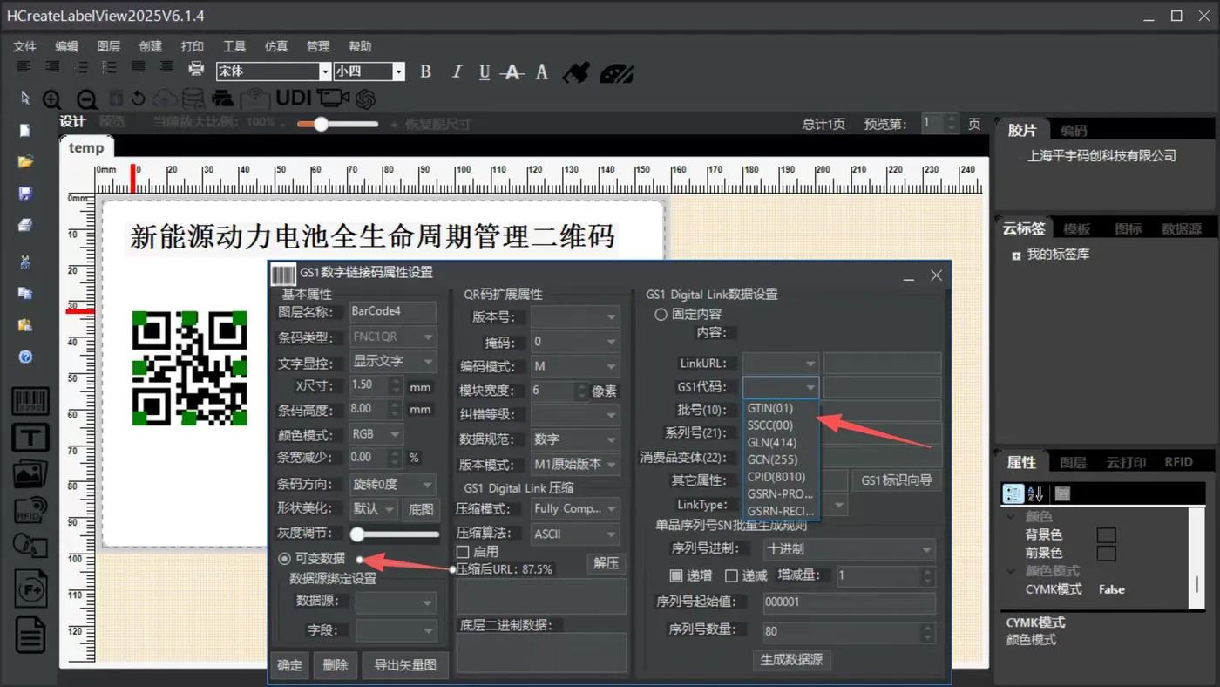Viewport: 1220px width, 687px height.
Task: Click the zoom in magnifier icon
Action: [x=52, y=99]
